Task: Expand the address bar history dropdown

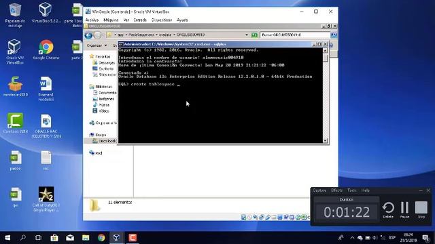Action: pyautogui.click(x=247, y=35)
